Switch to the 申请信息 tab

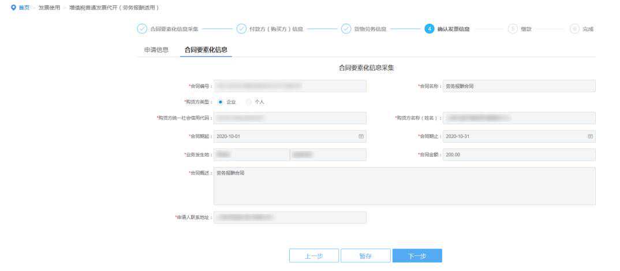pyautogui.click(x=156, y=50)
